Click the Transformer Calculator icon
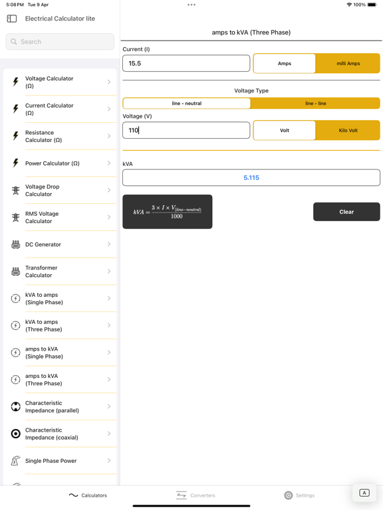Screen dimensions: 383x510 [x=15, y=271]
